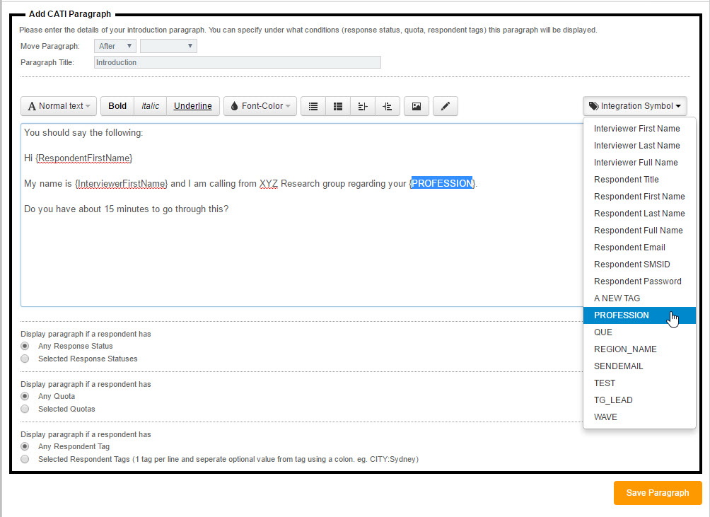The width and height of the screenshot is (710, 517).
Task: Open the Move Paragraph After dropdown
Action: 115,46
